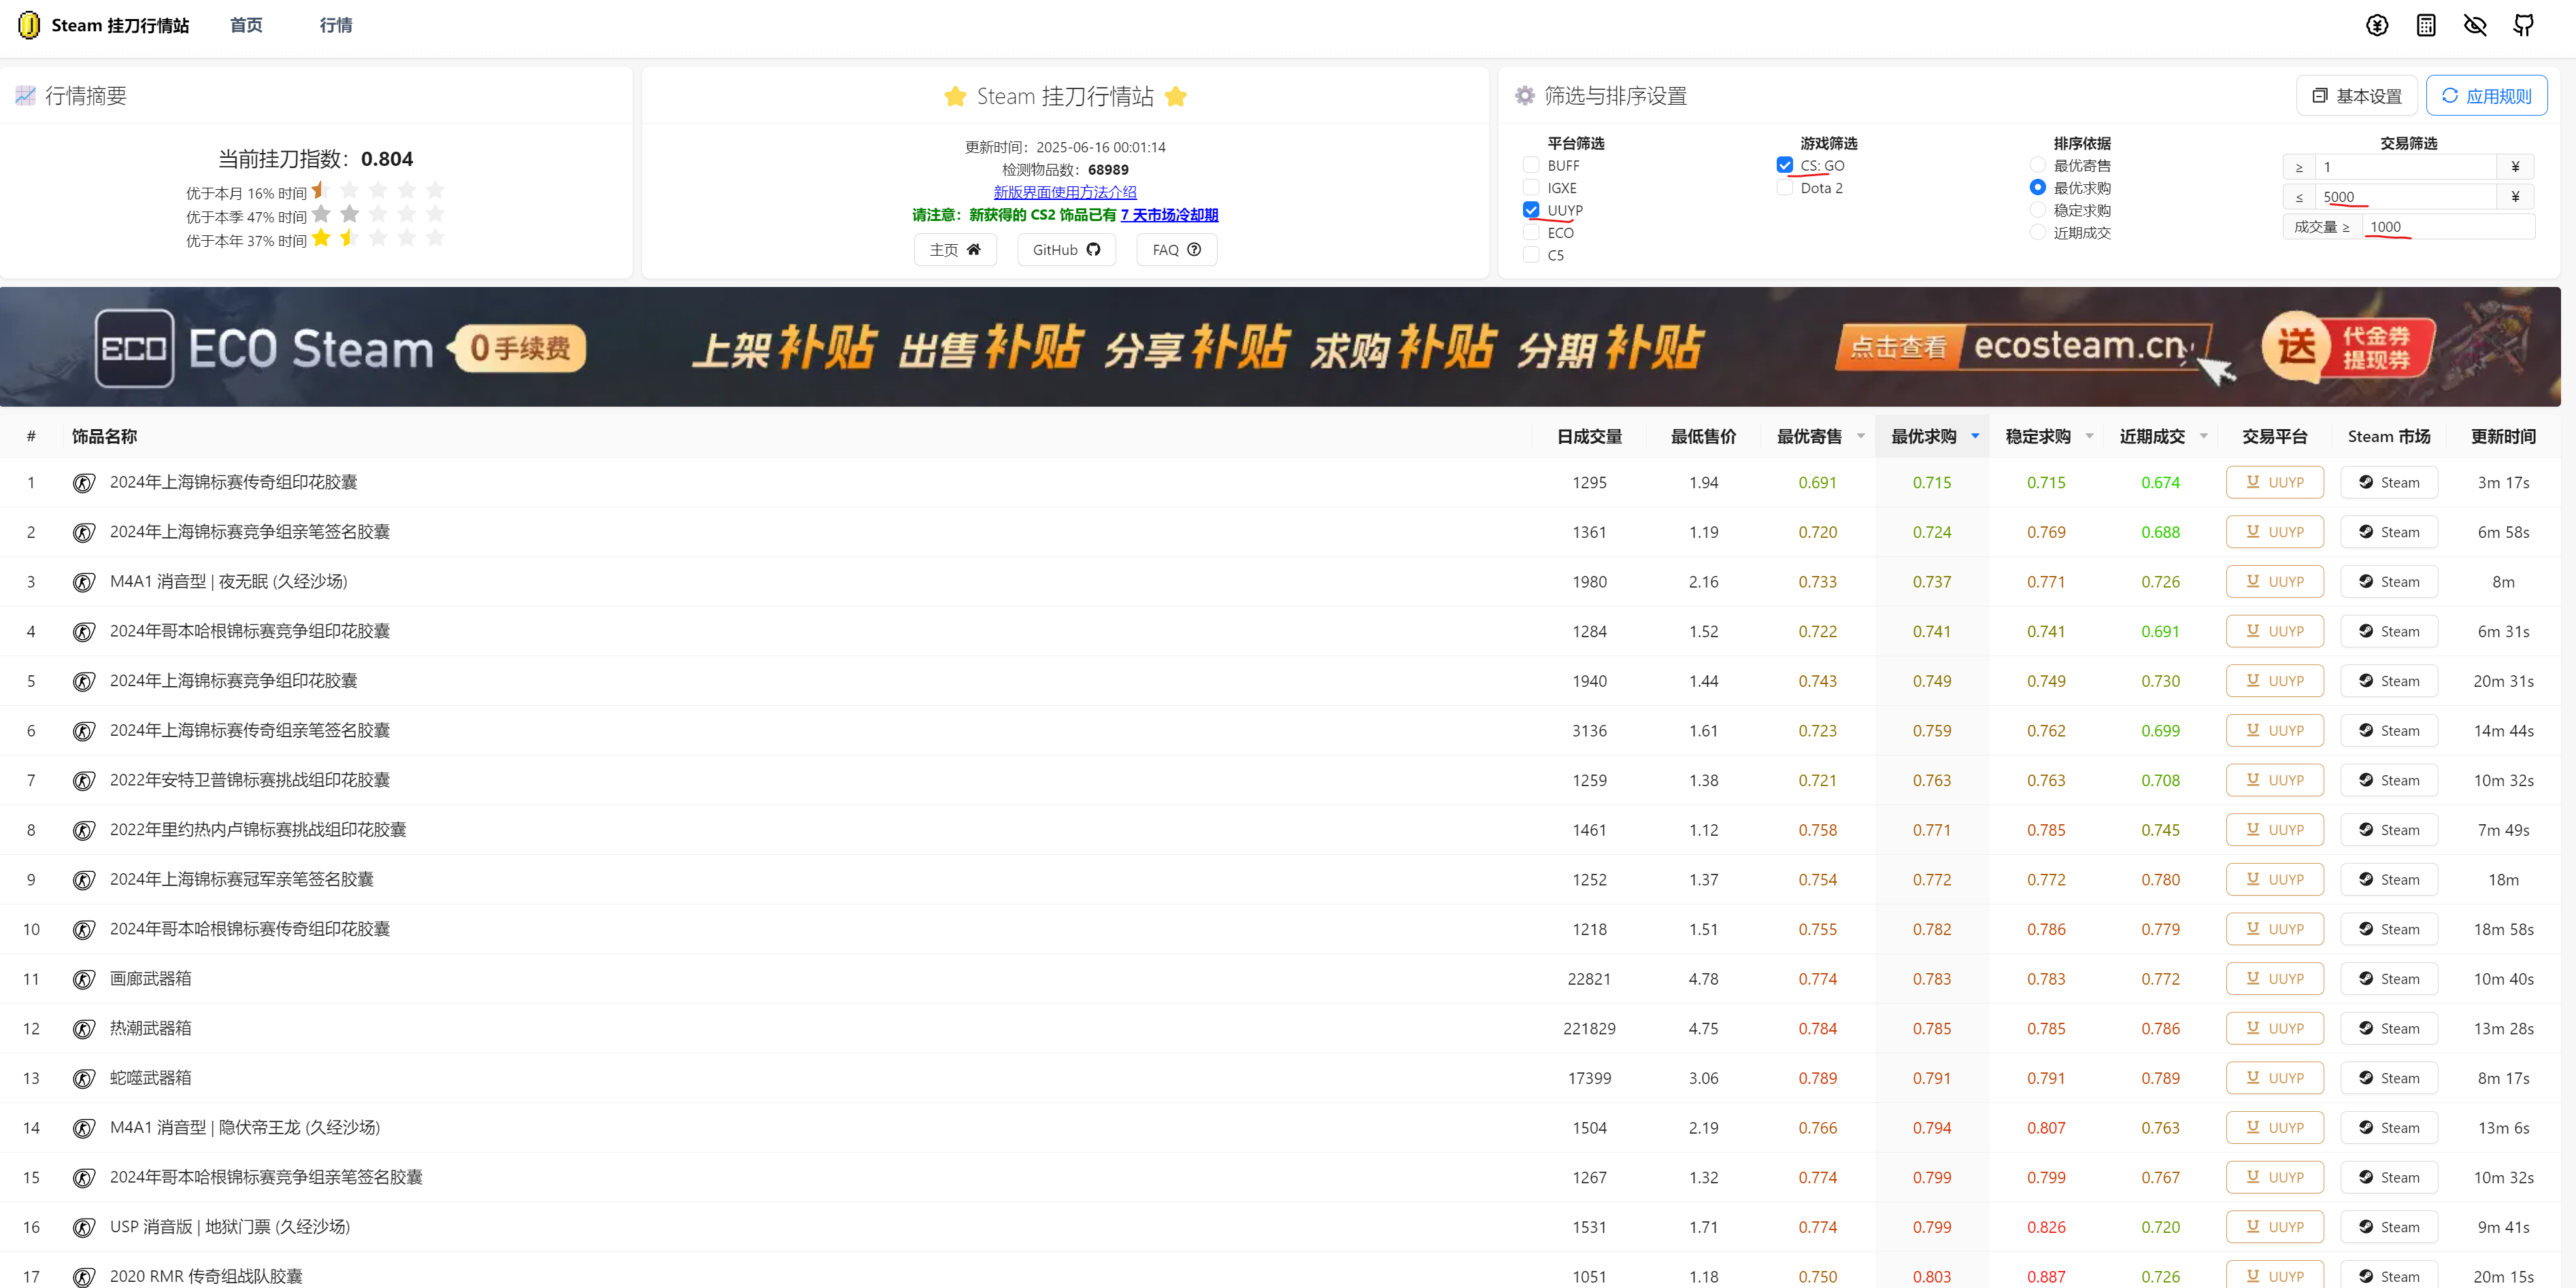The height and width of the screenshot is (1288, 2576).
Task: Click the right star beside Steam 挂刀行情站 title
Action: coord(1176,96)
